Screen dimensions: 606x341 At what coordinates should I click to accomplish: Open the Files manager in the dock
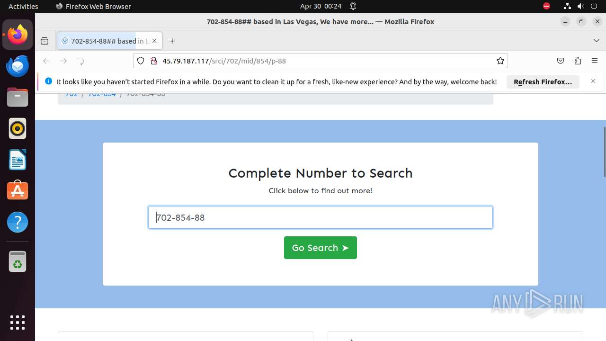click(x=18, y=97)
